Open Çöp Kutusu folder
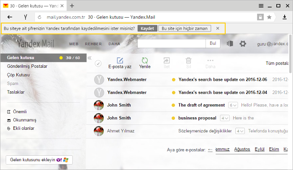 pyautogui.click(x=18, y=75)
